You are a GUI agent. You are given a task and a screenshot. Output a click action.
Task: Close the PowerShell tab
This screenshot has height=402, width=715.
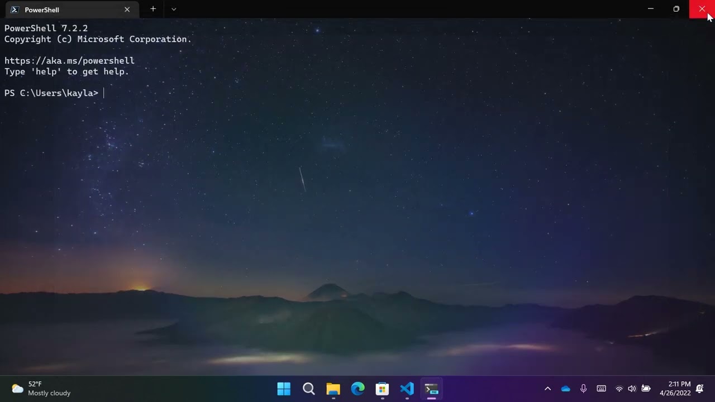127,9
